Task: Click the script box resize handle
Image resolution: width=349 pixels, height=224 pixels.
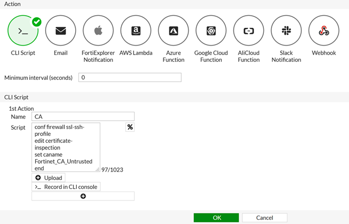Action: tap(98, 170)
